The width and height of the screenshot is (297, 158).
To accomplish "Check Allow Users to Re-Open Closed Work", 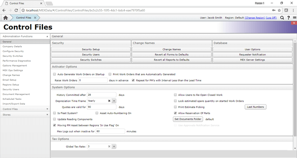I will pos(175,95).
